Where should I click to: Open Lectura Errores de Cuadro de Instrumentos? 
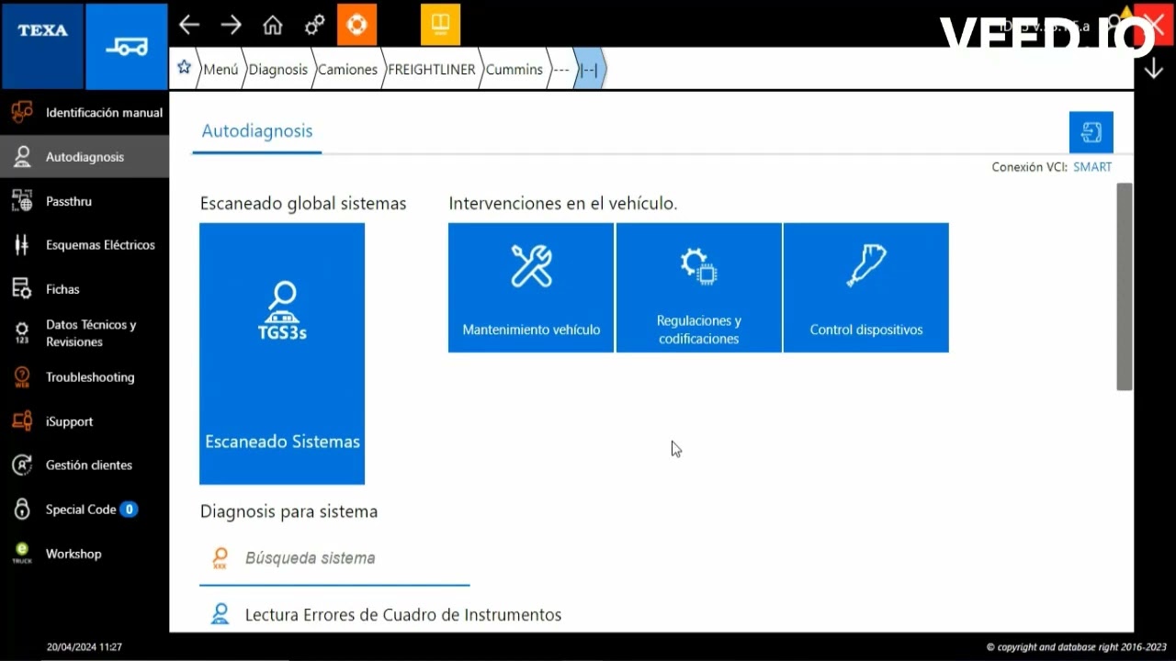tap(402, 615)
